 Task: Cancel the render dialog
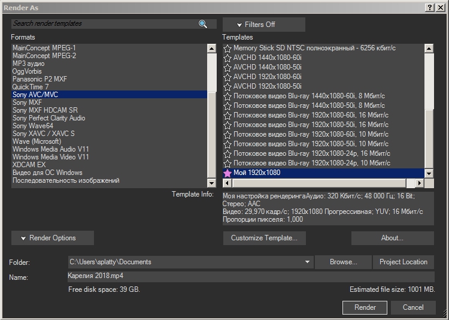[413, 307]
